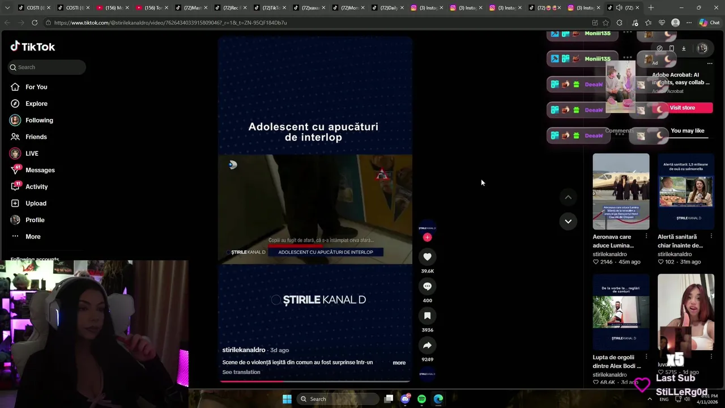The image size is (725, 408).
Task: Open the Activity notifications
Action: point(36,186)
